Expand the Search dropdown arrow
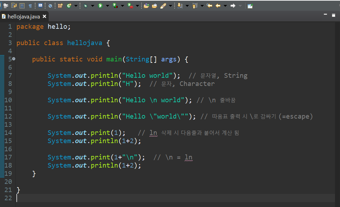The height and width of the screenshot is (207, 340). coord(170,6)
